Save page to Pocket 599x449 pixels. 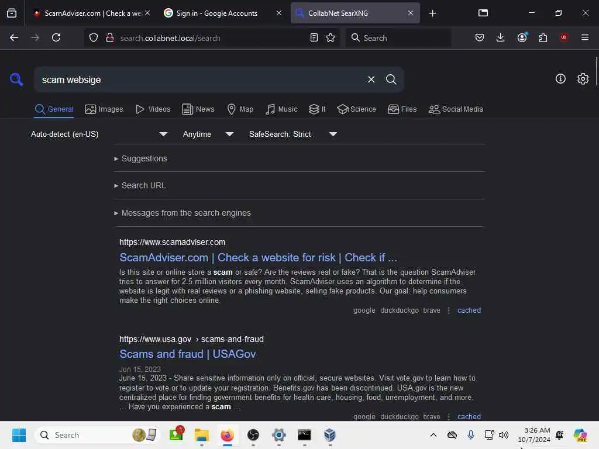click(480, 37)
